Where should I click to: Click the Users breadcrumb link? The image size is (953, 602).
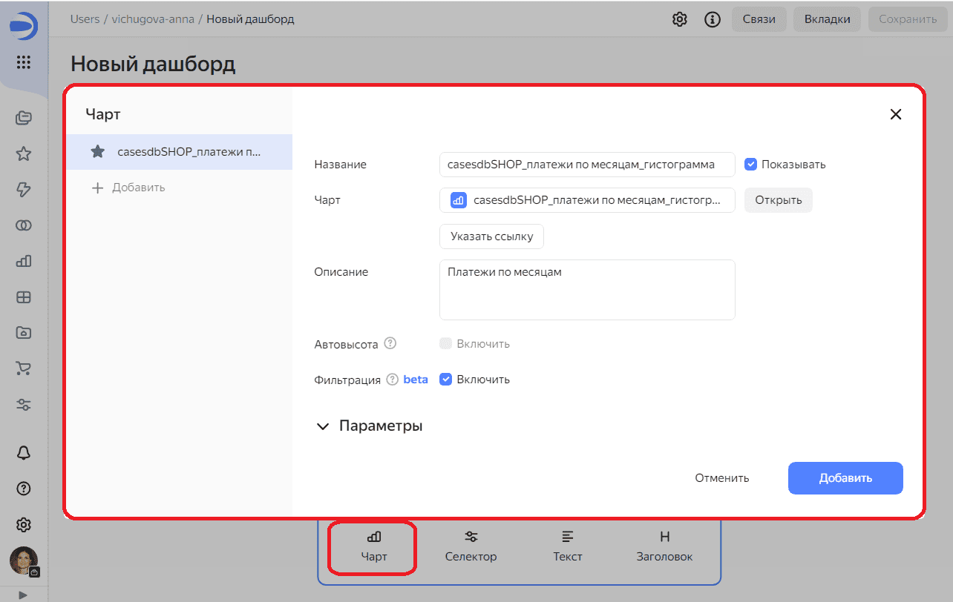(x=85, y=19)
